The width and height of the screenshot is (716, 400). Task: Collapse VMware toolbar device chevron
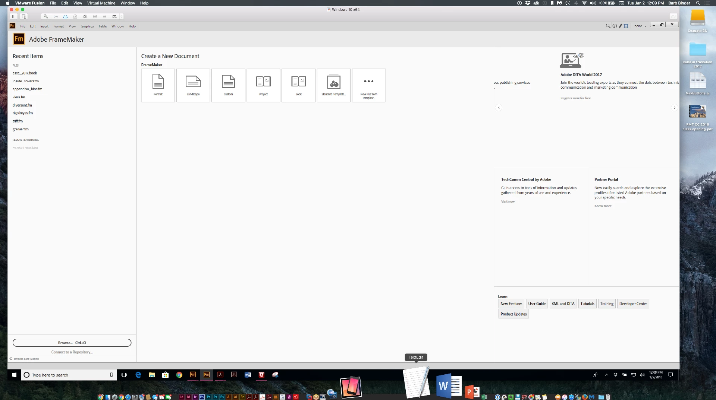pos(122,16)
